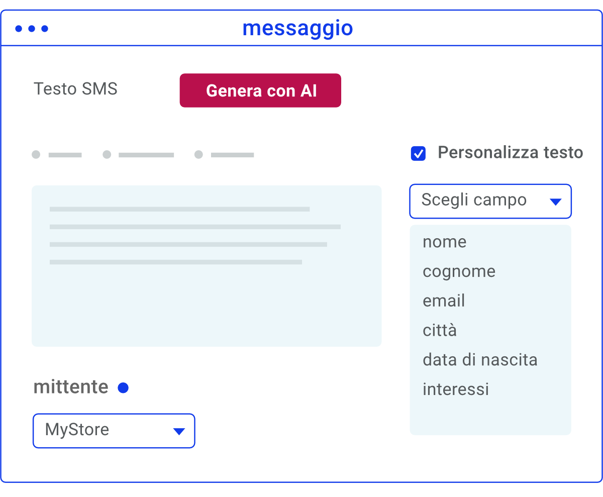Pick città from the field list
The image size is (603, 497).
pos(440,330)
